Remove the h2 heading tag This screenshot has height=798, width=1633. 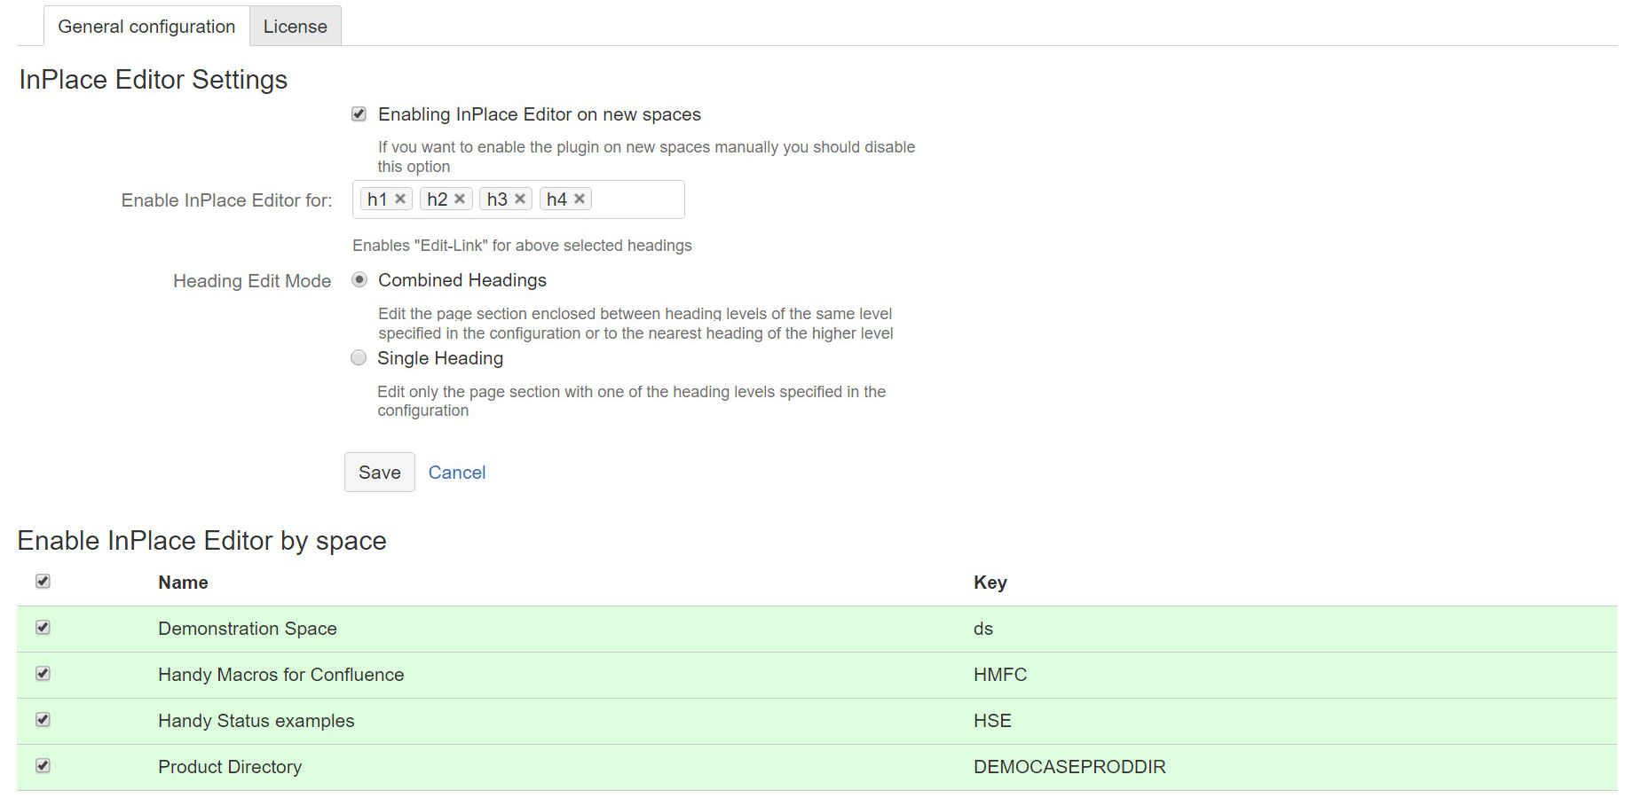click(x=460, y=199)
